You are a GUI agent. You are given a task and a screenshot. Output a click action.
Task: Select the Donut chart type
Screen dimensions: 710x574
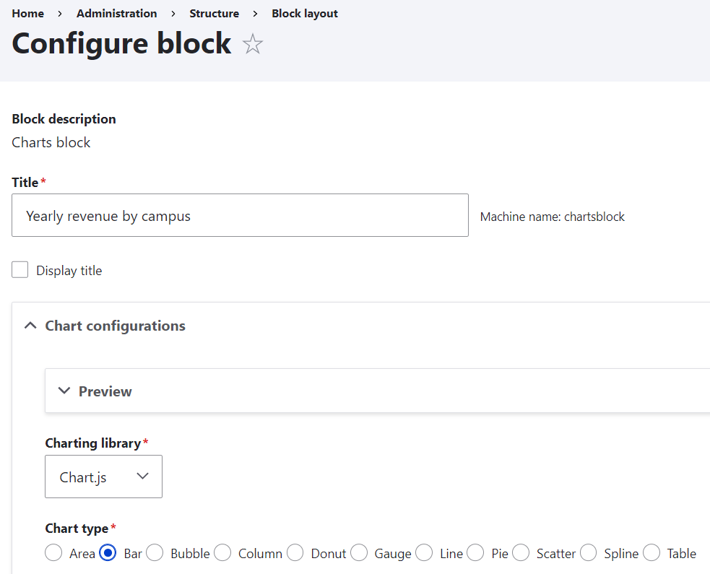[x=295, y=552]
